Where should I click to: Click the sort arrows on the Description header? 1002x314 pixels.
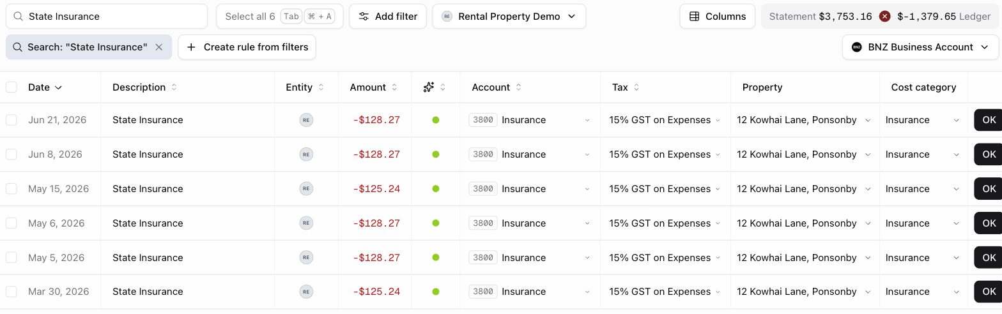174,87
